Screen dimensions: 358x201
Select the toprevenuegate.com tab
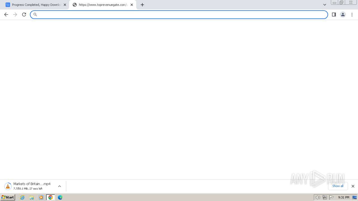coord(103,5)
